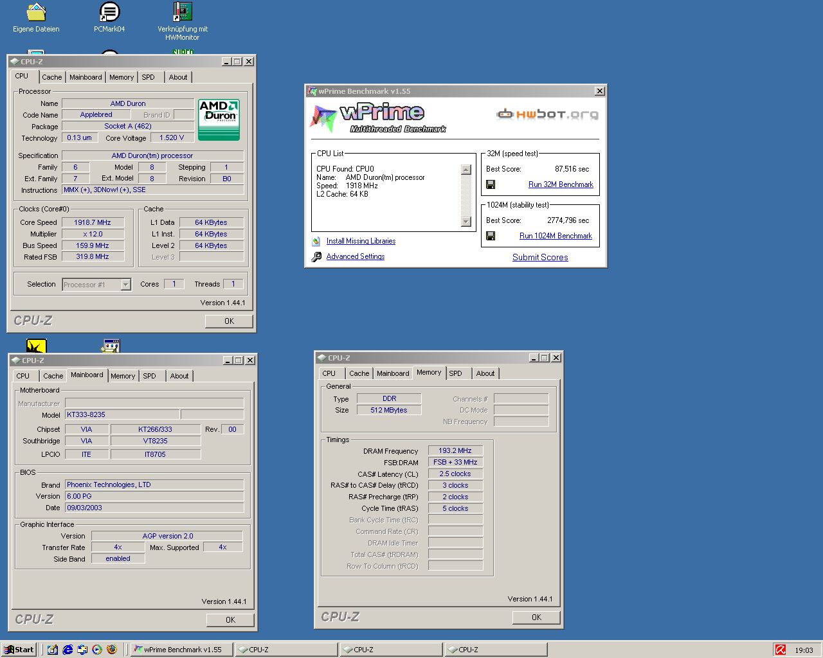The height and width of the screenshot is (658, 823).
Task: Open the Submit Scores link
Action: coord(540,257)
